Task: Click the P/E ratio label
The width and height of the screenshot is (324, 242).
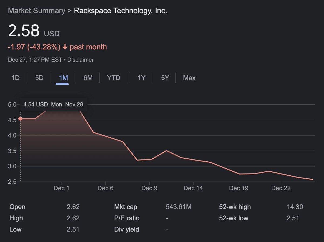Action: (127, 218)
